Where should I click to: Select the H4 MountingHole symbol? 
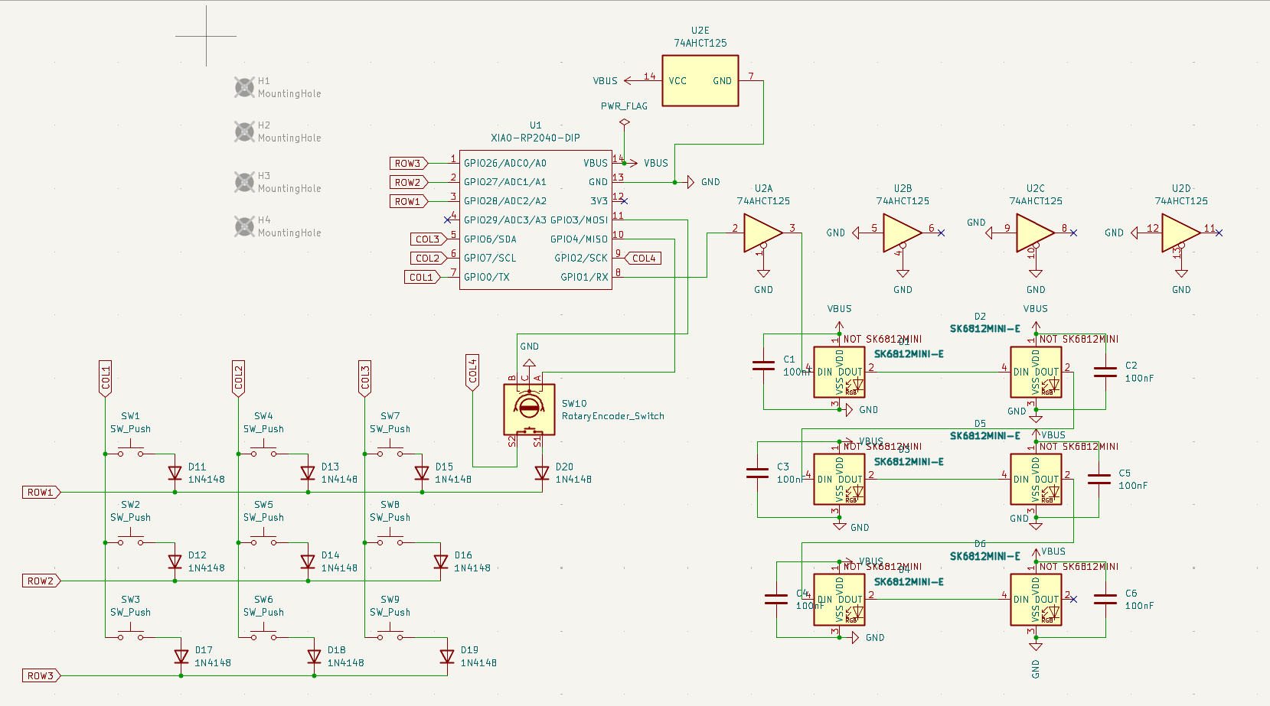(x=244, y=226)
